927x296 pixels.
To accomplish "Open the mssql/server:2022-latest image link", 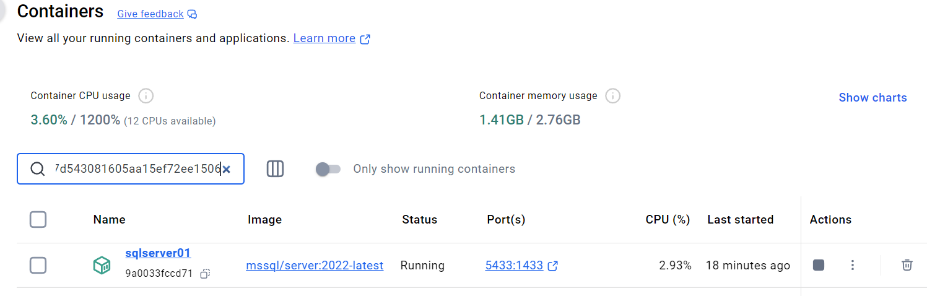I will (315, 266).
